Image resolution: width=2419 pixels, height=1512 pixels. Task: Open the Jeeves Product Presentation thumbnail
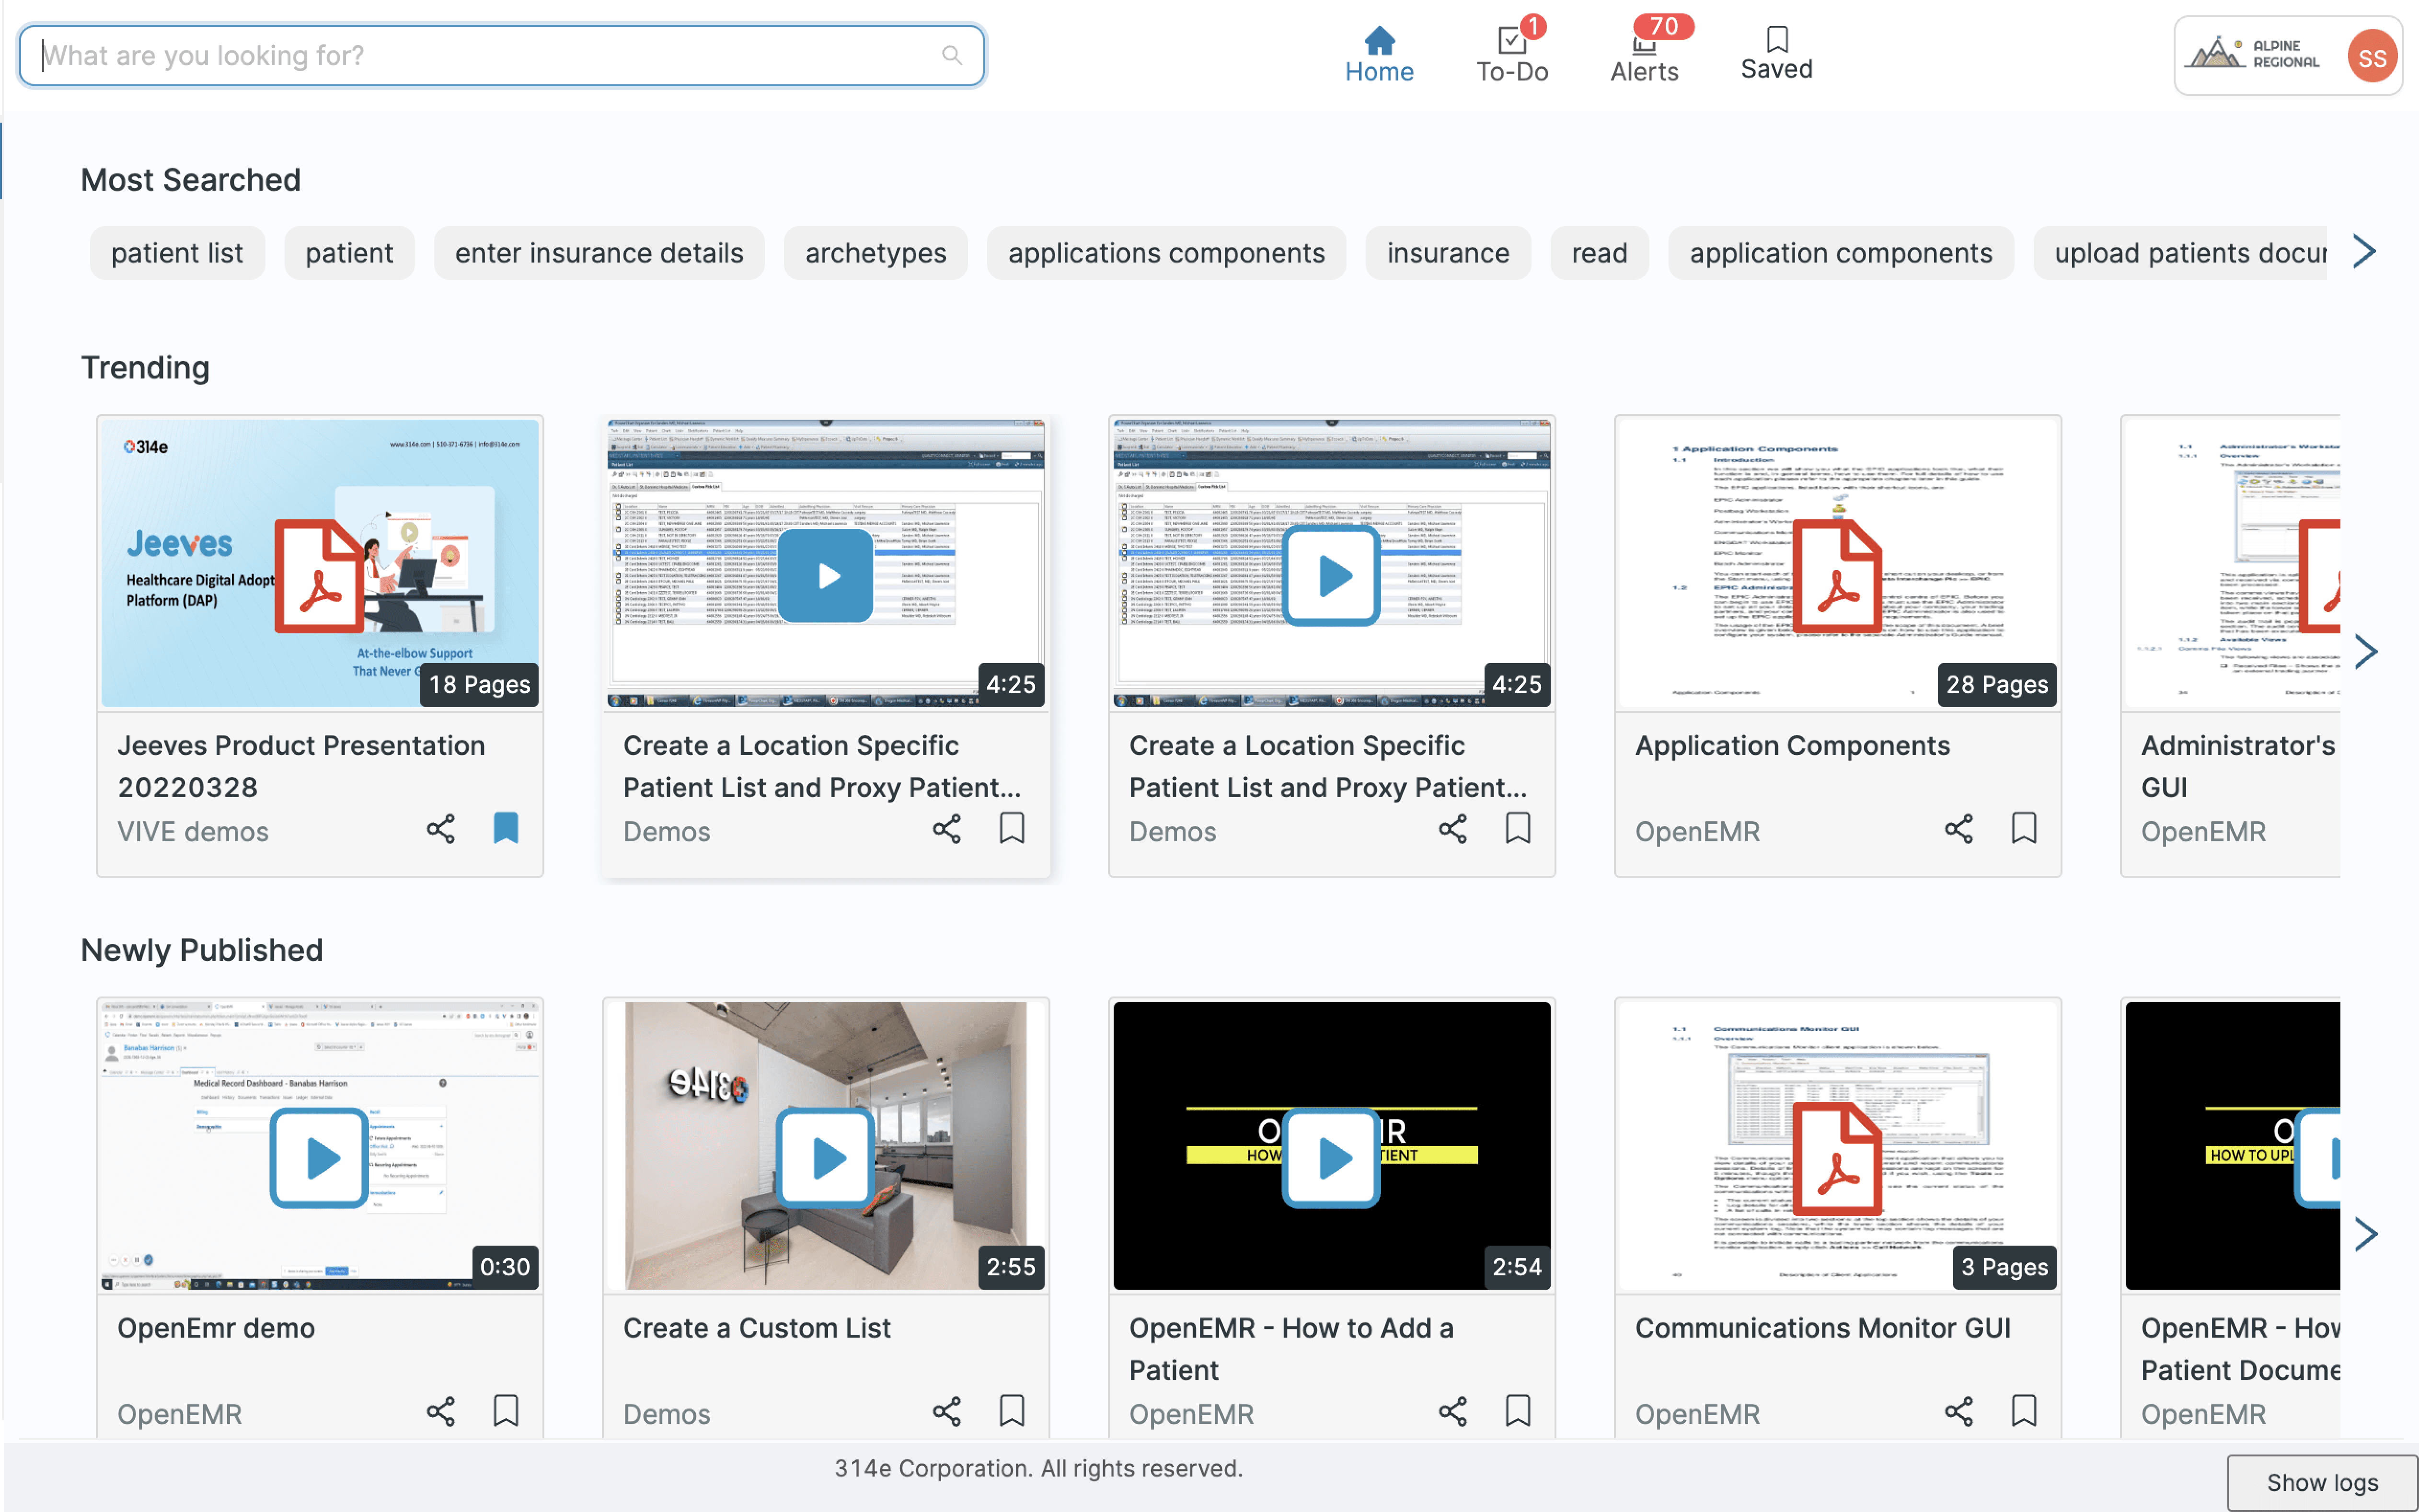tap(320, 563)
